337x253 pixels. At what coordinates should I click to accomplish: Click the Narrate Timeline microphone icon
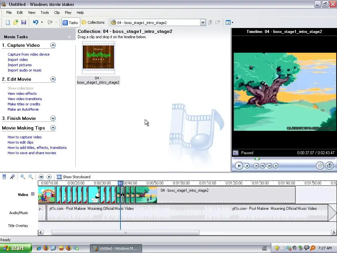pos(12,177)
